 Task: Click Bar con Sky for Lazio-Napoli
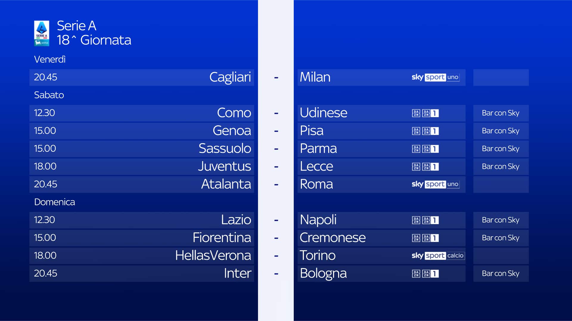[x=500, y=220]
